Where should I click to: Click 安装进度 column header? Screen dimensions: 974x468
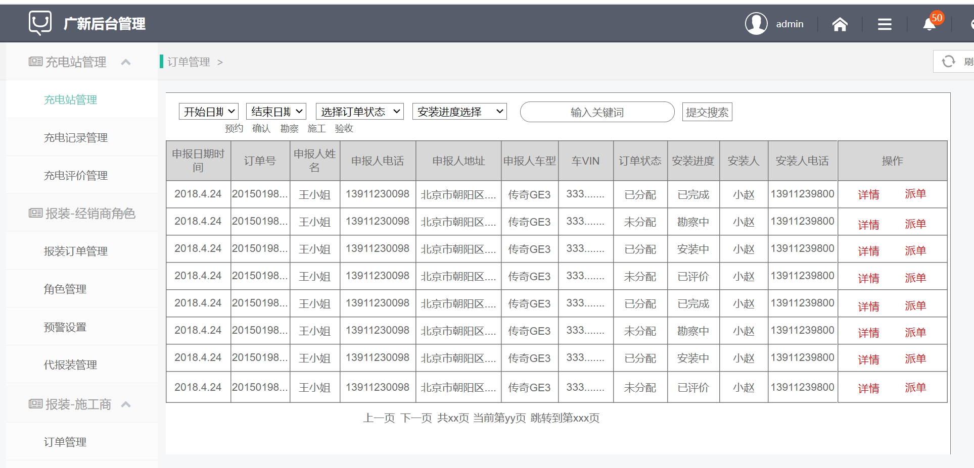click(693, 161)
